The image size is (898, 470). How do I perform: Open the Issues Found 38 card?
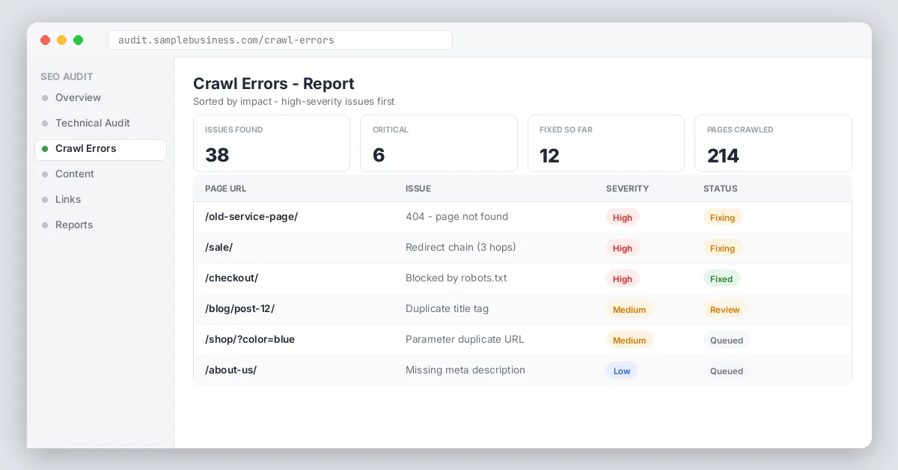point(272,143)
